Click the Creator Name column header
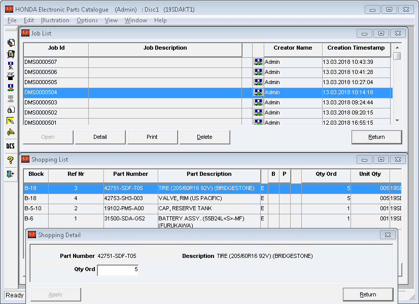 click(293, 50)
